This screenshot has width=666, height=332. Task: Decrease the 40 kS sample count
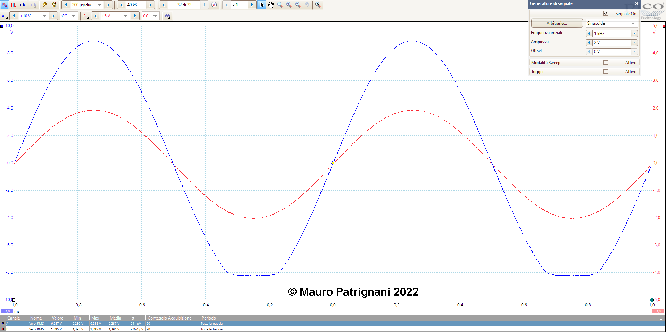[x=122, y=5]
